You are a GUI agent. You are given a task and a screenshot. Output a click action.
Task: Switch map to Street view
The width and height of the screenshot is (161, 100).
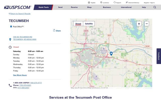click(x=78, y=24)
